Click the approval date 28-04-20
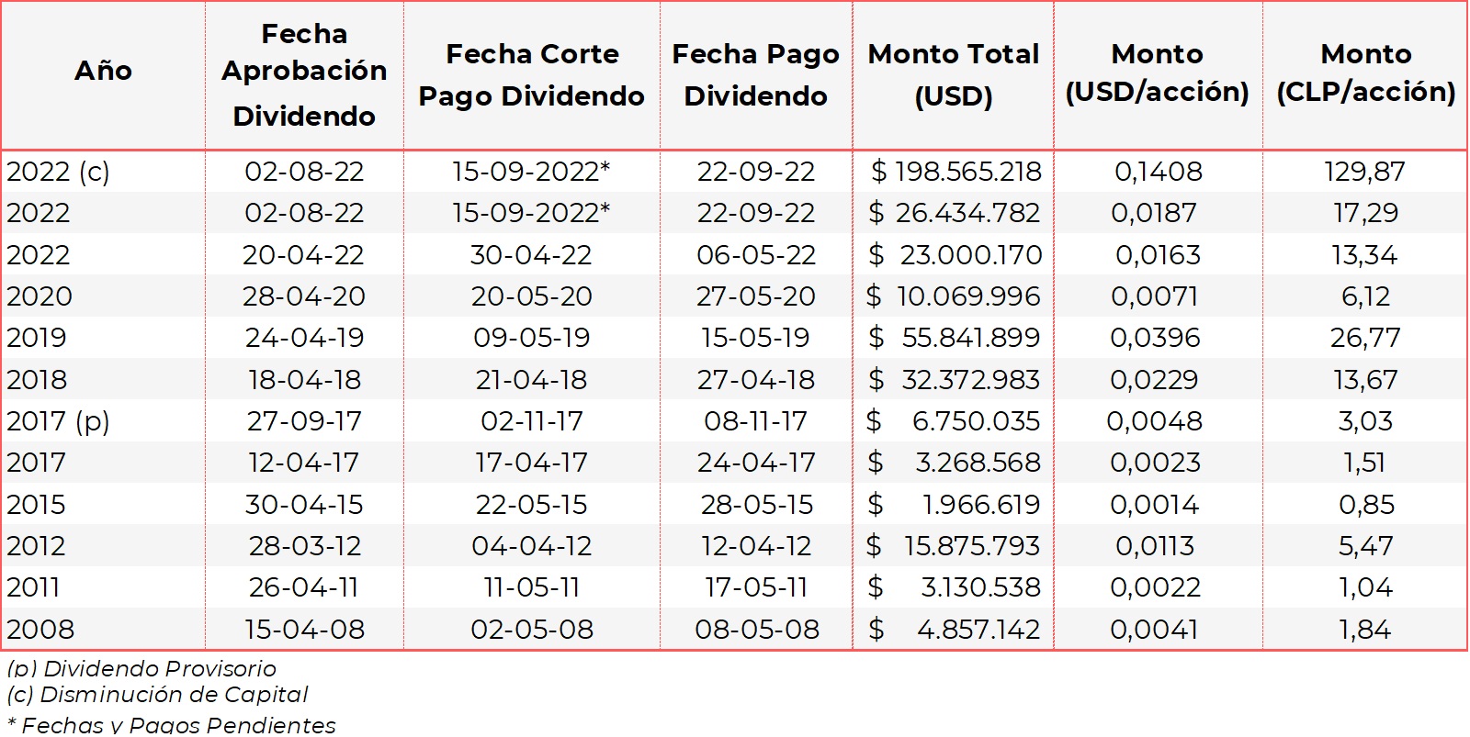1470x737 pixels. [304, 296]
